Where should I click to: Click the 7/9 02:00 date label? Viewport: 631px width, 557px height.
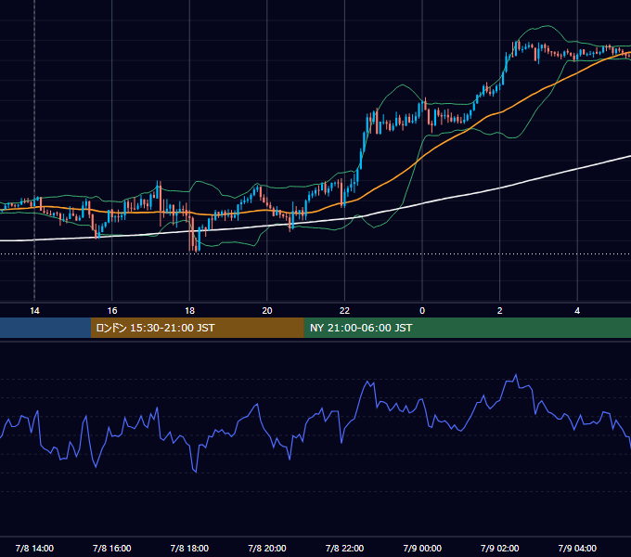[499, 548]
